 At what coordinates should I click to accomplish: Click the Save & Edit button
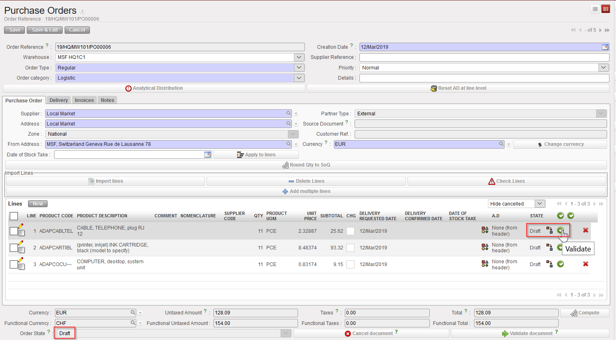[x=45, y=30]
